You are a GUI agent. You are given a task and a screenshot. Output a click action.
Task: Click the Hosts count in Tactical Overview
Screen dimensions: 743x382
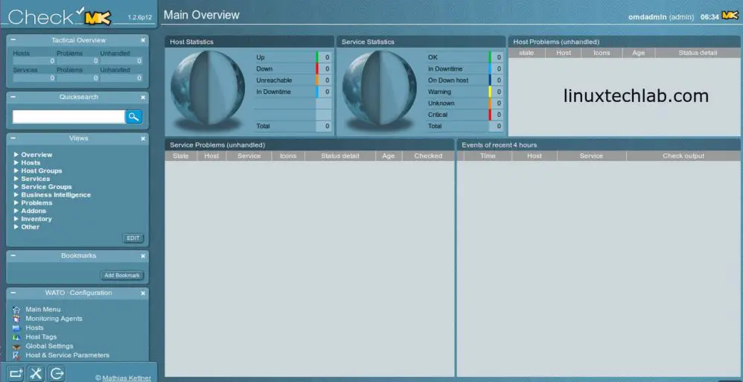pyautogui.click(x=34, y=61)
